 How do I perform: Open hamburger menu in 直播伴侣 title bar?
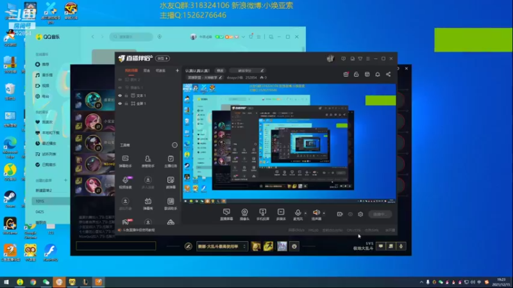coord(368,59)
